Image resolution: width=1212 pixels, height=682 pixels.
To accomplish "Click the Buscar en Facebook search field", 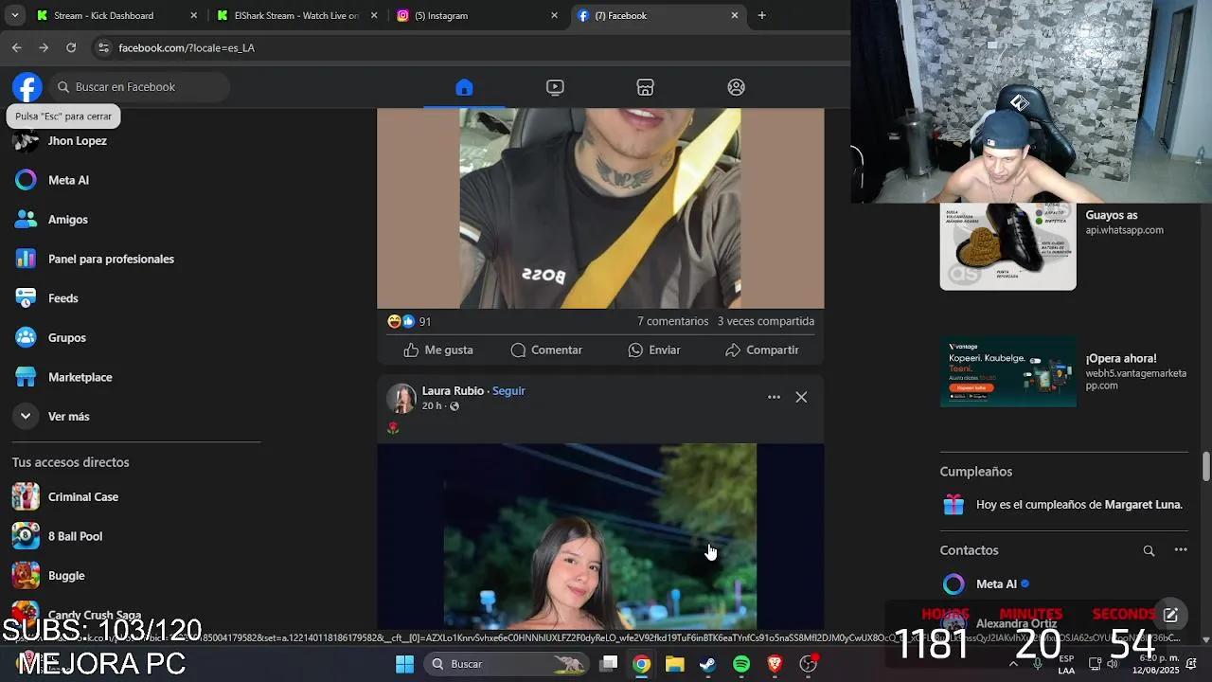I will click(139, 87).
